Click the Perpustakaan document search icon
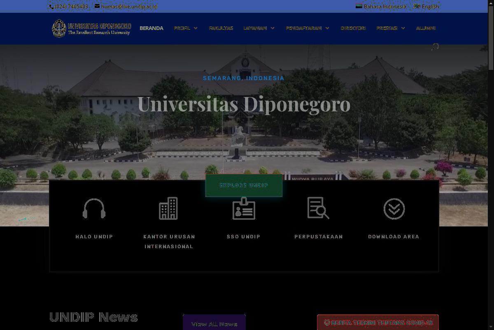 pyautogui.click(x=318, y=208)
